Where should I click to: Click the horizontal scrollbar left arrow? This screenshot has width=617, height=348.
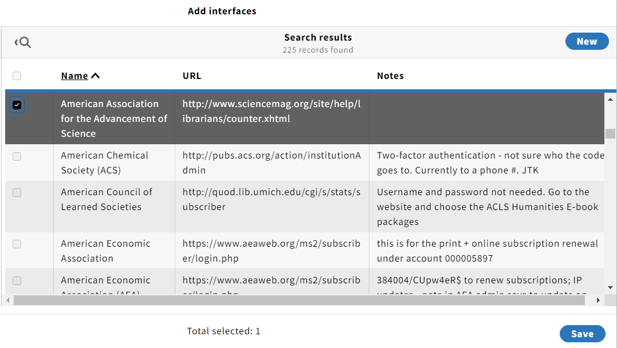[x=8, y=300]
